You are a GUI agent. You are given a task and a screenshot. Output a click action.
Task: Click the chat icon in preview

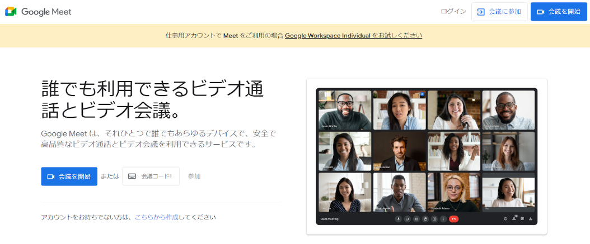[522, 219]
